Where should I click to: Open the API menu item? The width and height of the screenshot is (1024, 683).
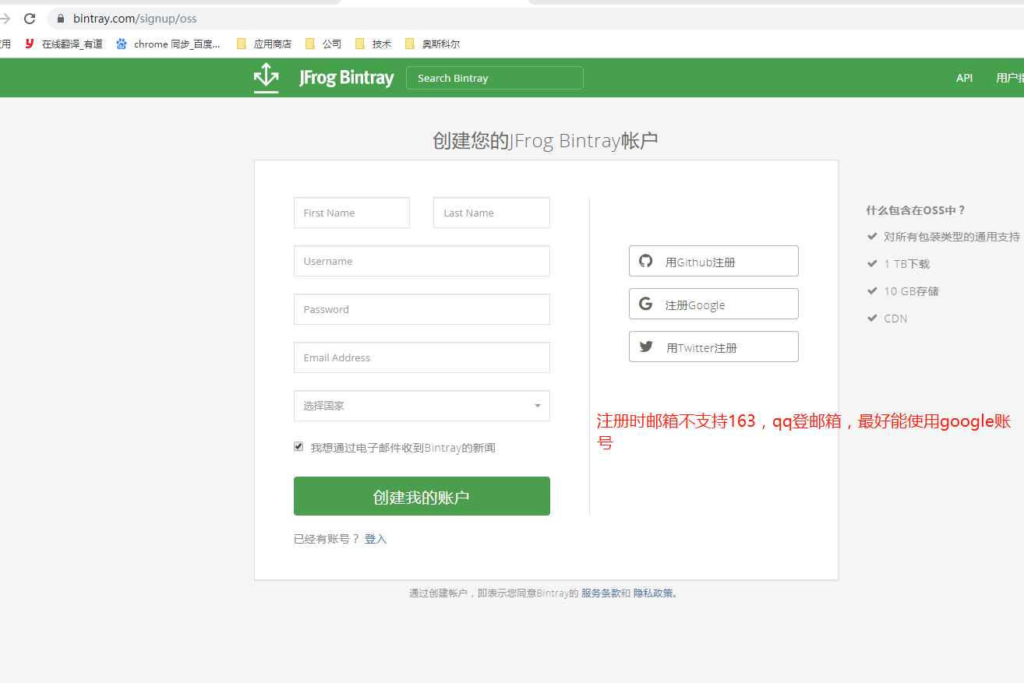point(965,78)
